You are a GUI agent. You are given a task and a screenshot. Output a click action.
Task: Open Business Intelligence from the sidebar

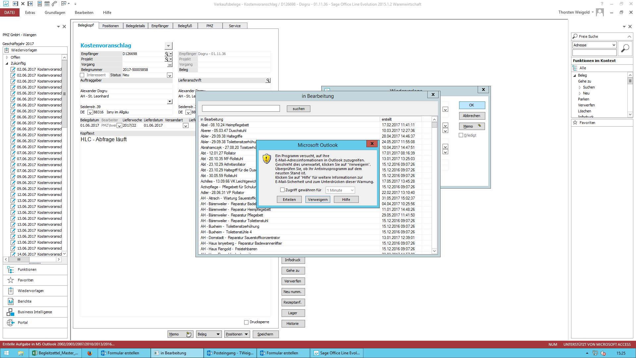[x=35, y=312]
